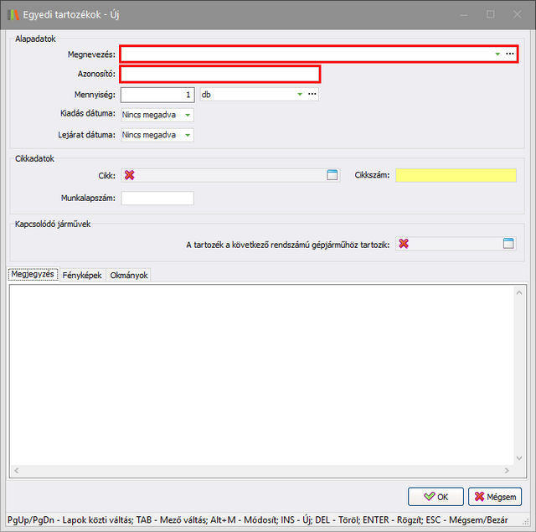Viewport: 536px width, 532px height.
Task: Click into the Munkalapszám text field
Action: coord(157,199)
